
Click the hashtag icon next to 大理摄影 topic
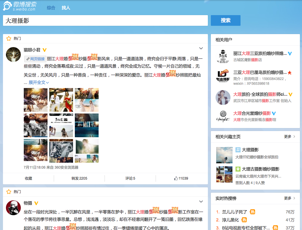(238, 150)
